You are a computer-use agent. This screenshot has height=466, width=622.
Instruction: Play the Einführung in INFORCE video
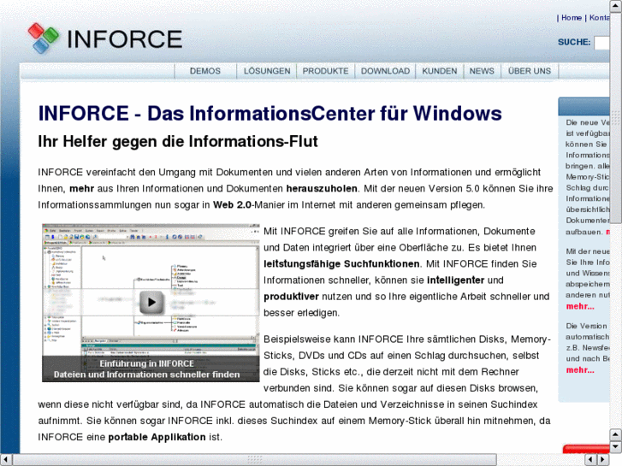151,302
